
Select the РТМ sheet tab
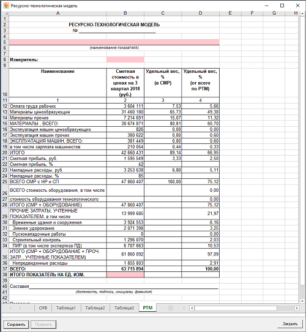(147, 308)
